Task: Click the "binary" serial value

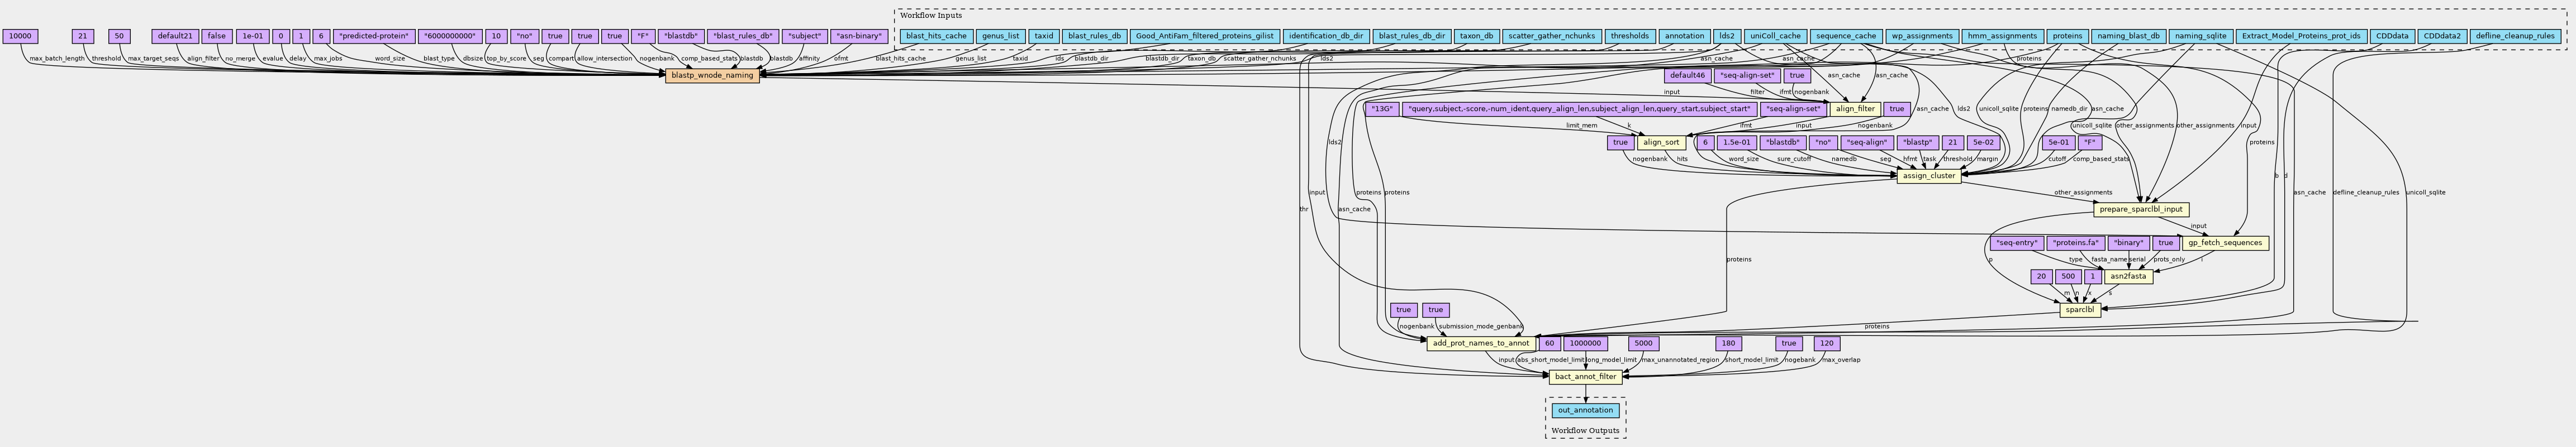Action: 2128,243
